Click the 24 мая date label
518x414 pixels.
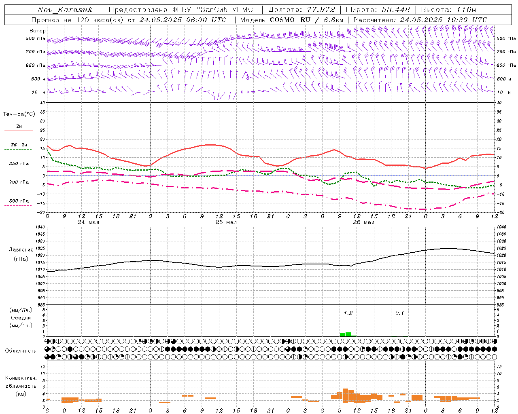(88, 222)
